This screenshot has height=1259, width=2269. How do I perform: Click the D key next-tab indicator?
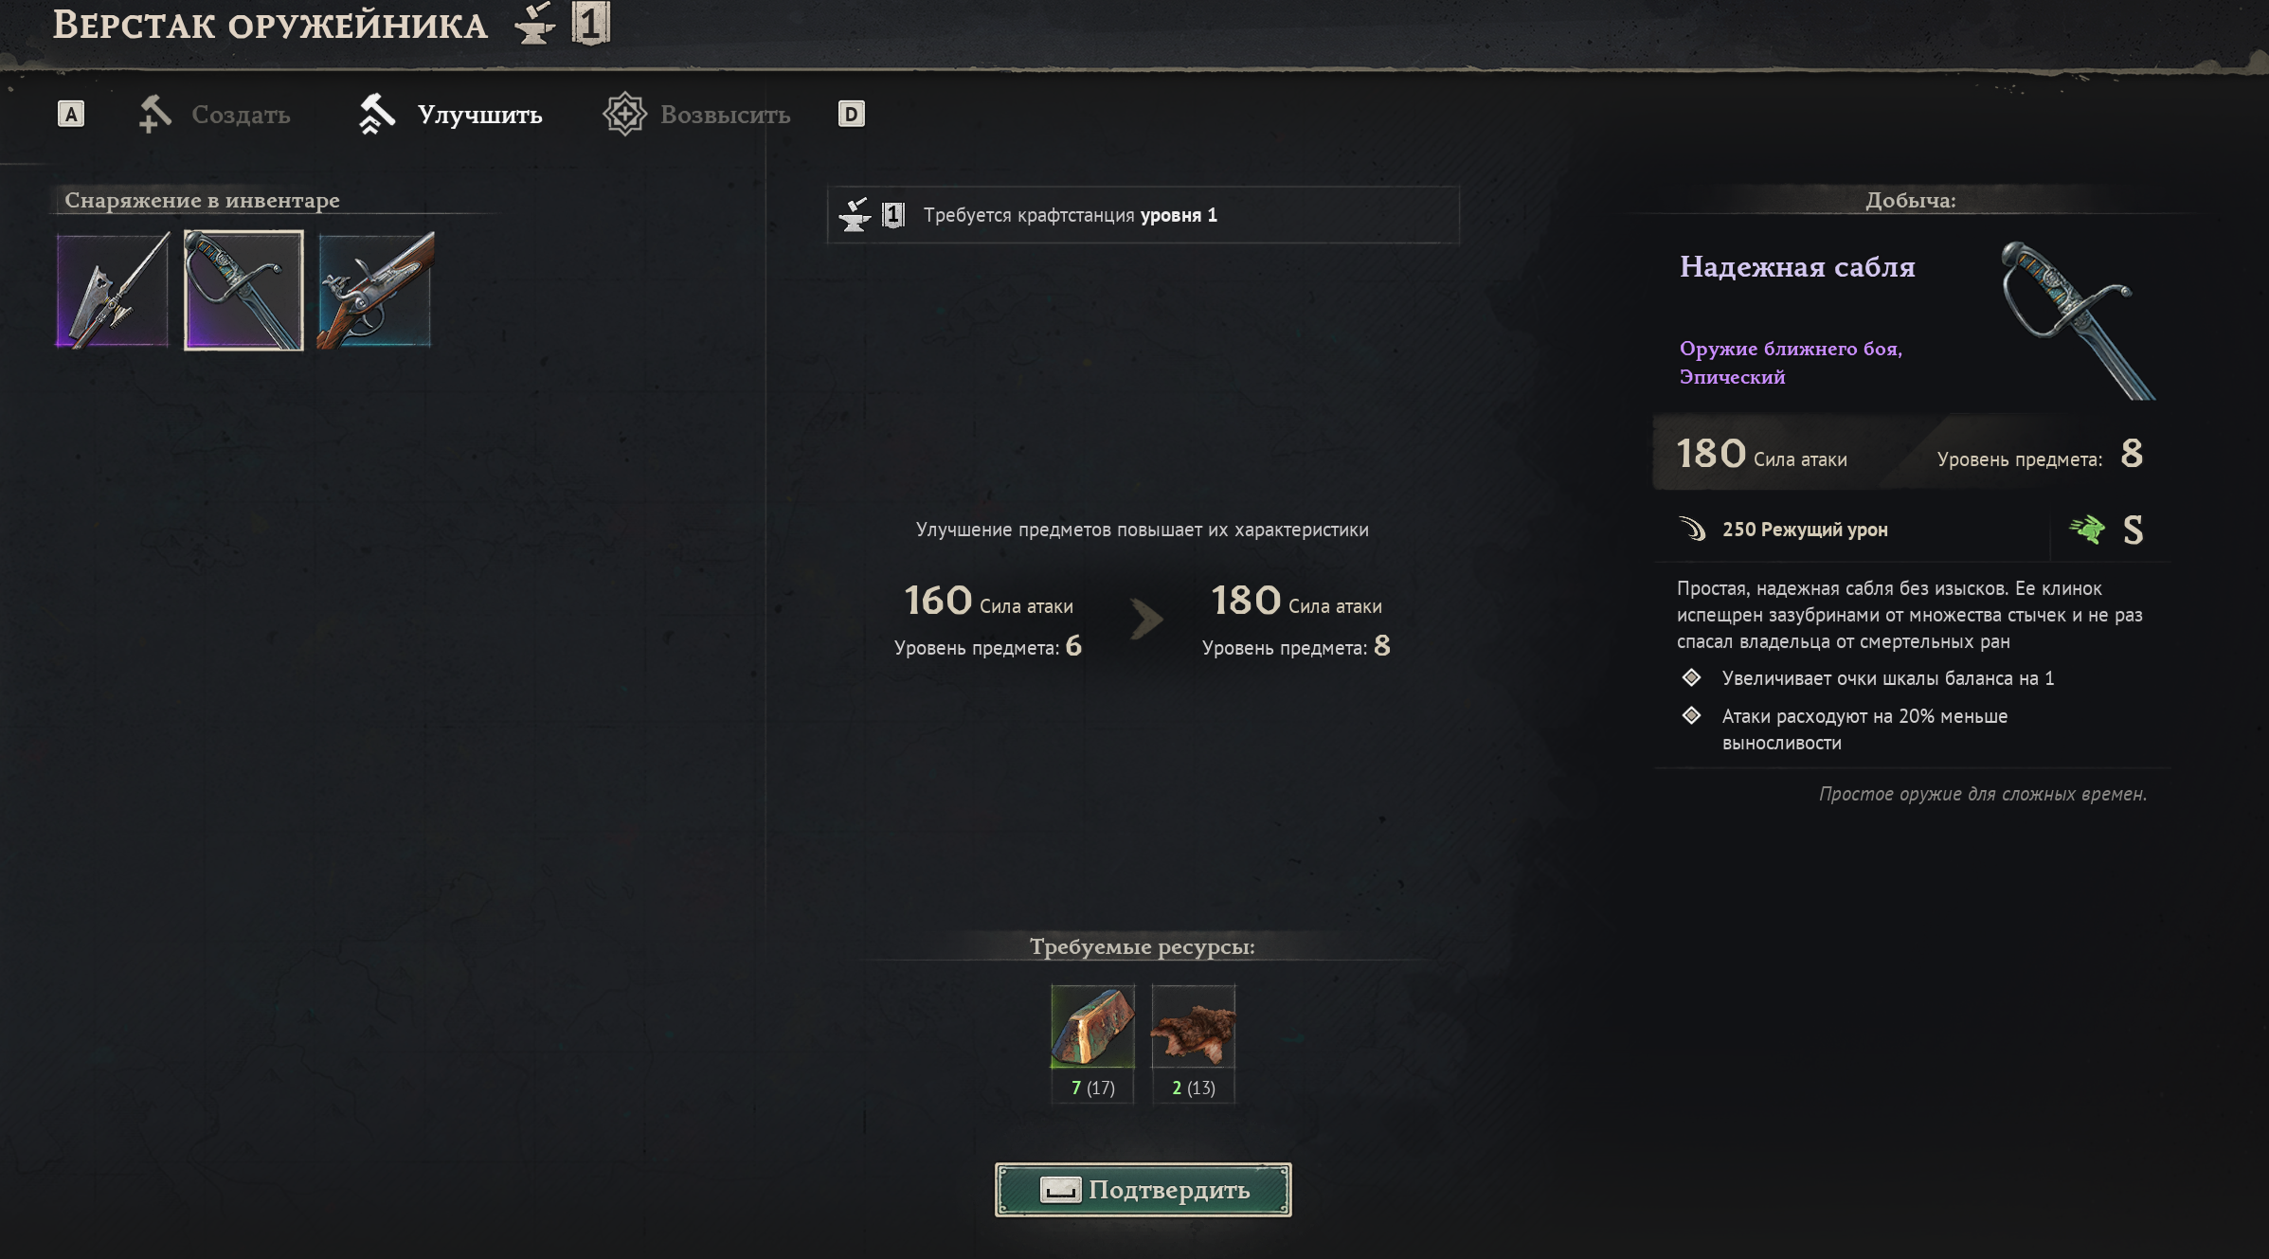(x=852, y=115)
